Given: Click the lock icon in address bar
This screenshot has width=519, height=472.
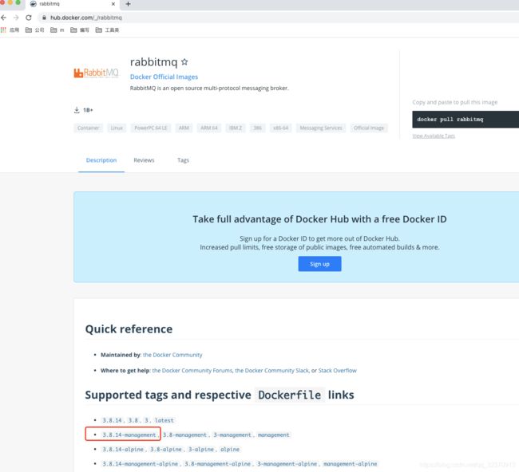Looking at the screenshot, I should (x=44, y=18).
